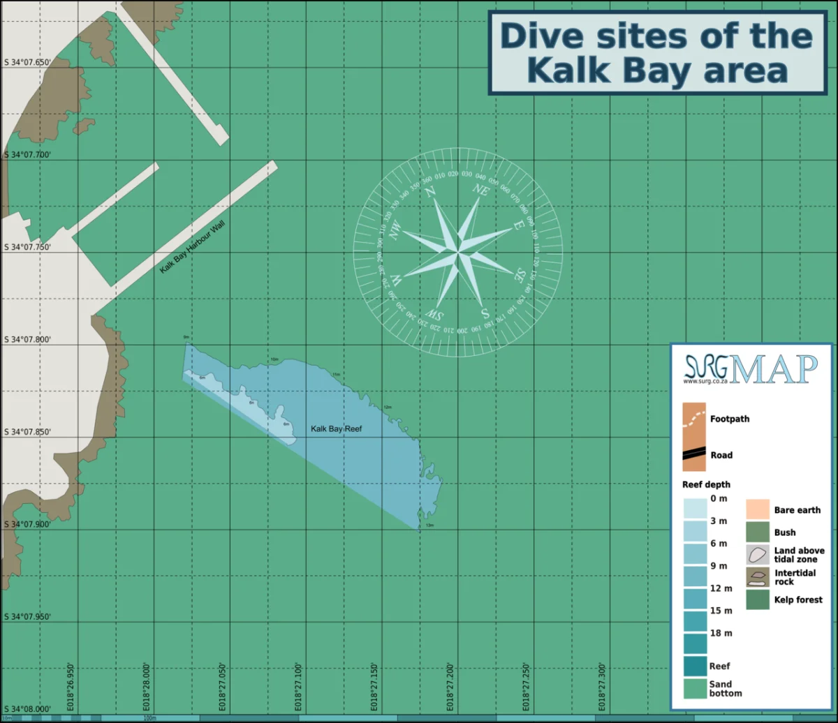This screenshot has height=723, width=838.
Task: Click the longitude label E018°27.200'
Action: tap(450, 687)
